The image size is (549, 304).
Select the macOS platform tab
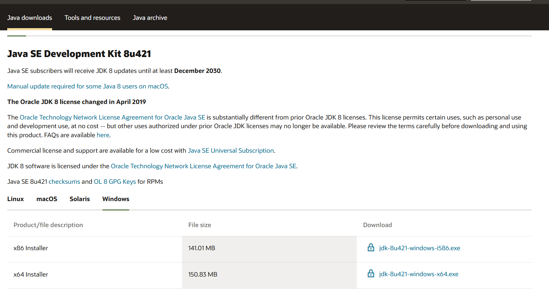point(47,199)
